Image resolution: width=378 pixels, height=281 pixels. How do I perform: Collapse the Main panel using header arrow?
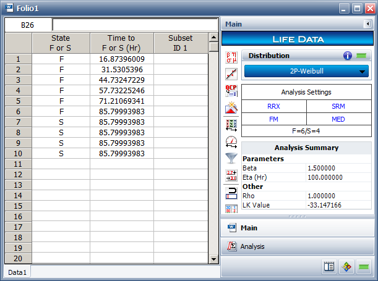click(367, 24)
